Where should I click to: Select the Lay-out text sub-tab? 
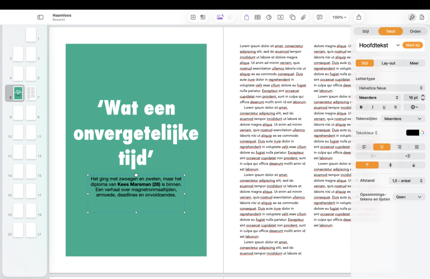[x=388, y=63]
